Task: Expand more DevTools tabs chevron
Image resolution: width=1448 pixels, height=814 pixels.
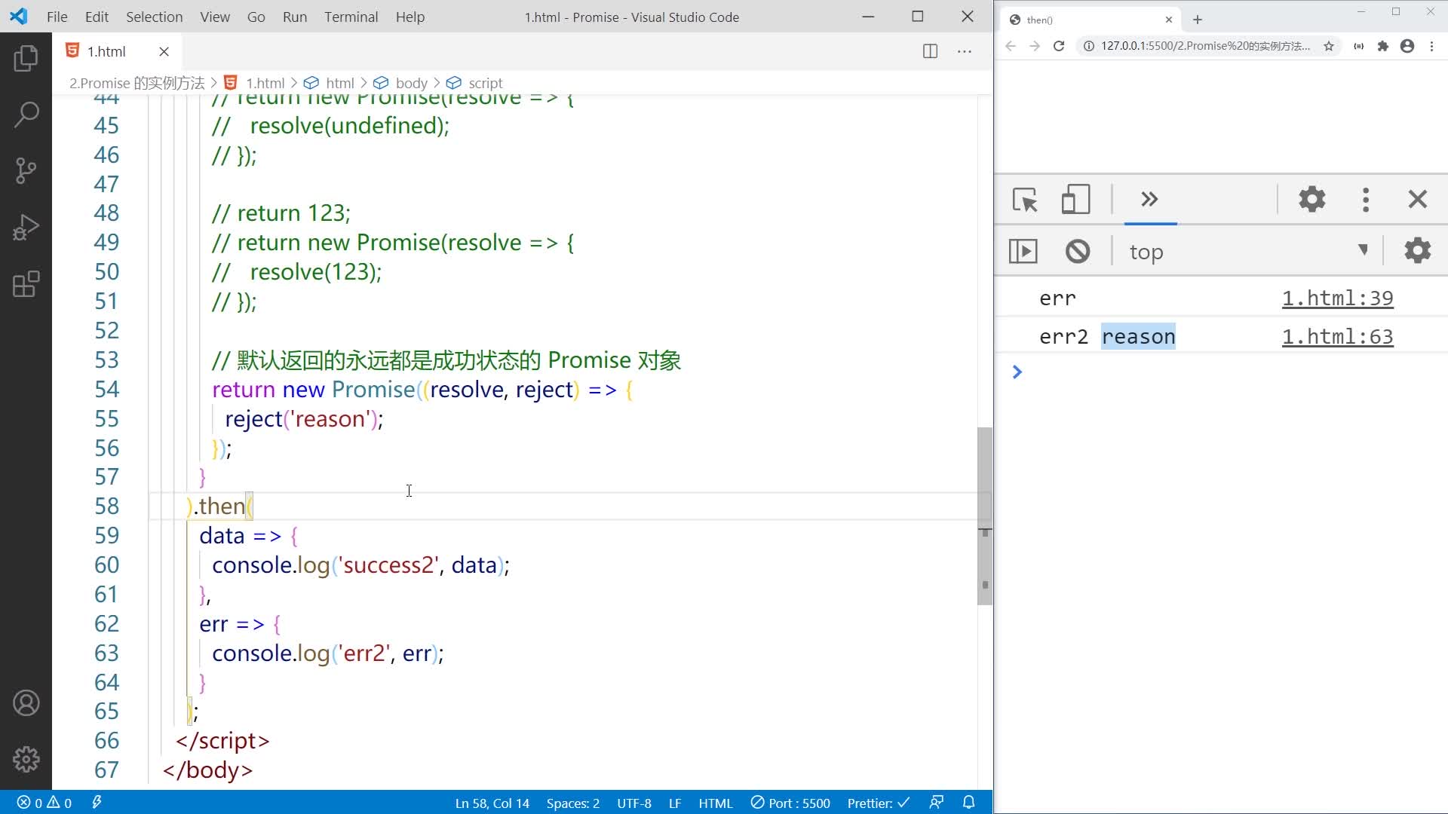Action: point(1149,200)
